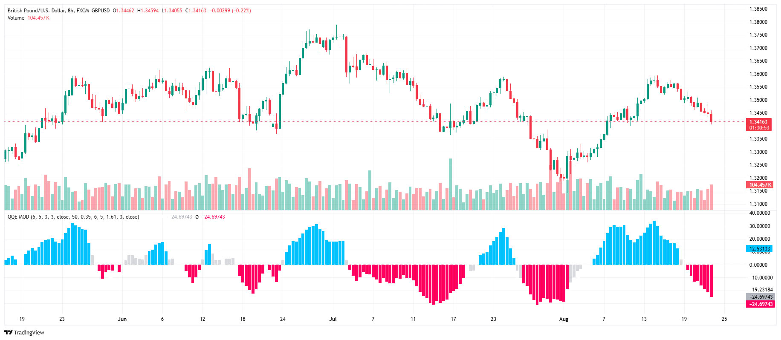Click the 1.38500 price scale label
The height and width of the screenshot is (340, 781).
click(x=758, y=9)
